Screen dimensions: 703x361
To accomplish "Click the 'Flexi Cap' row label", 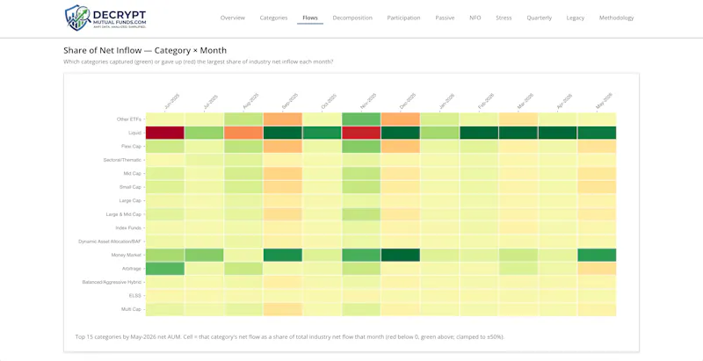I will coord(131,147).
